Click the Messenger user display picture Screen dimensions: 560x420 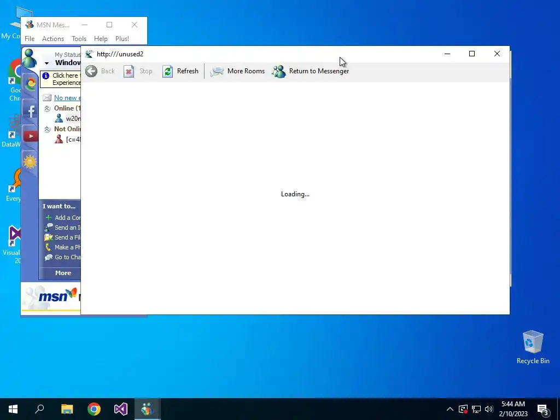tap(30, 59)
